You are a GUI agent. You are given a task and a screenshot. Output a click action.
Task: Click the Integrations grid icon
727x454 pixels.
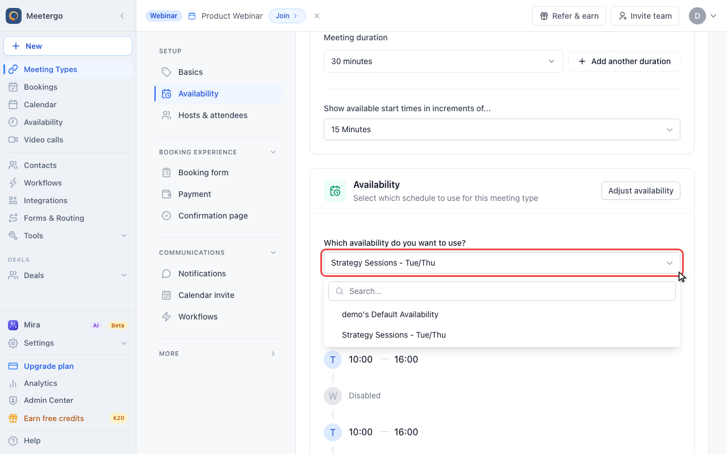[x=13, y=200]
